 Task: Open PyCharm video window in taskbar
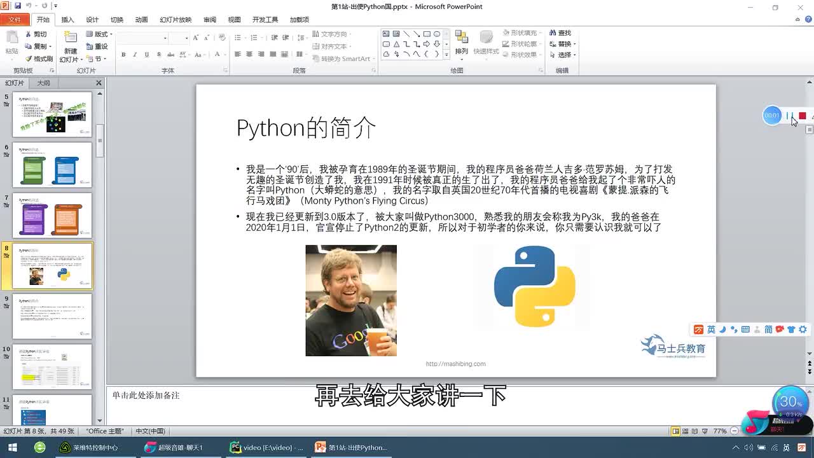pos(267,447)
